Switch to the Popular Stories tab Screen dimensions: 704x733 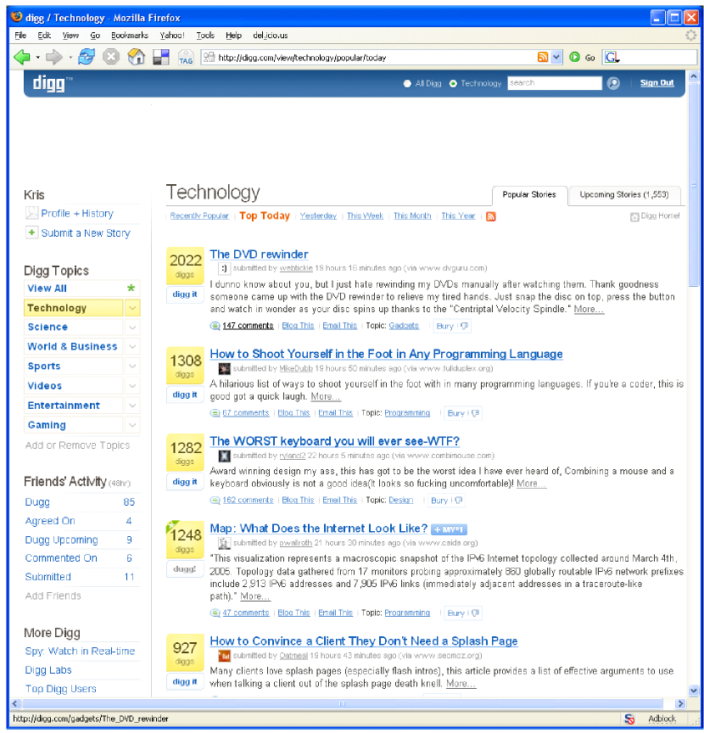click(x=529, y=195)
